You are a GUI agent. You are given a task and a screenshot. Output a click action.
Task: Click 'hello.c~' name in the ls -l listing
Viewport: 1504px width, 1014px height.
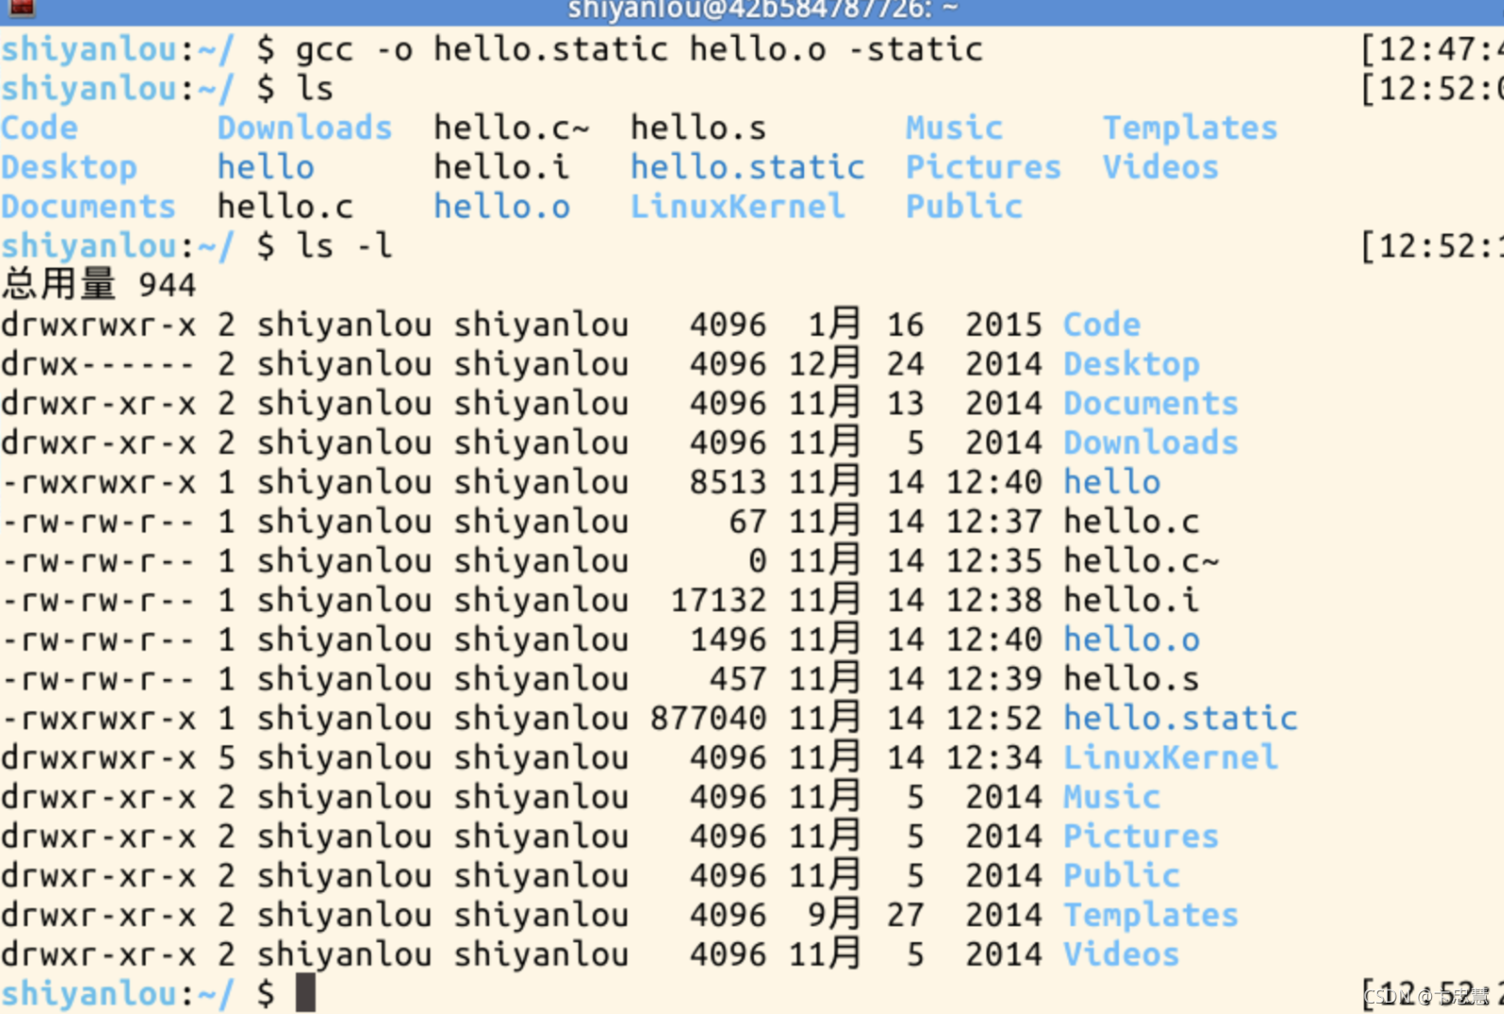(1142, 561)
